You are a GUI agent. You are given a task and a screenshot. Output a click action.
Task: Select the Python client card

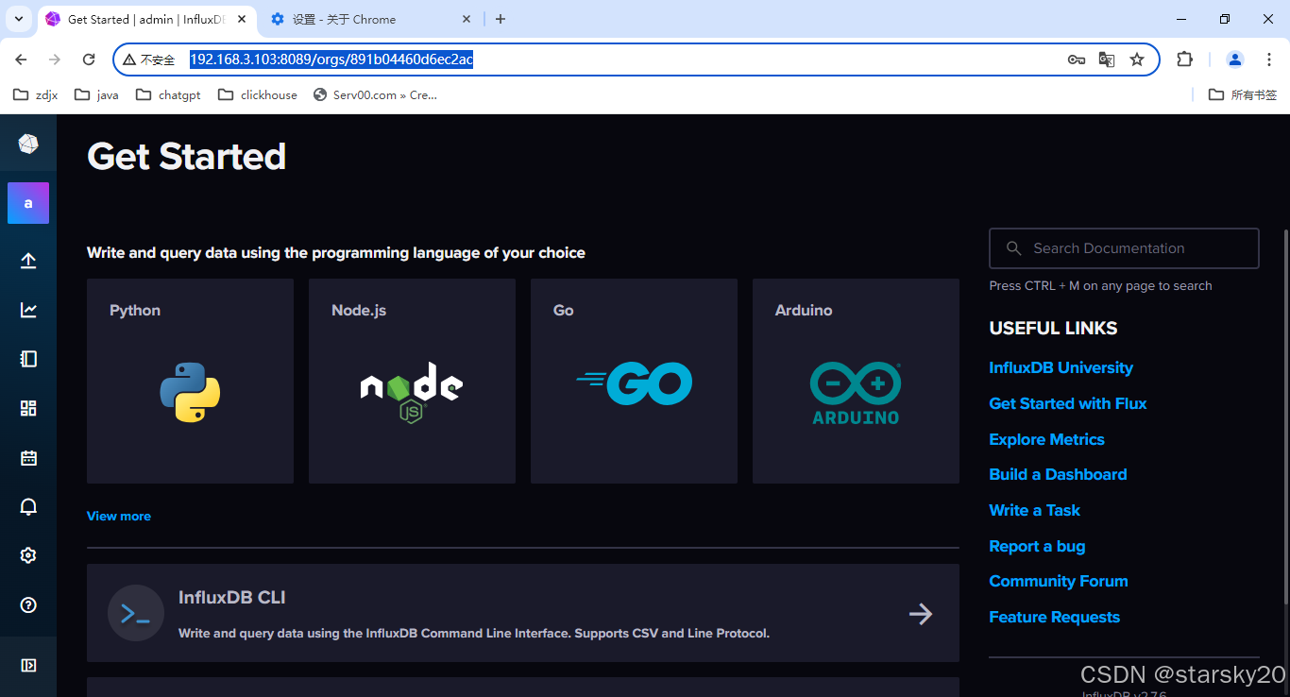[190, 381]
